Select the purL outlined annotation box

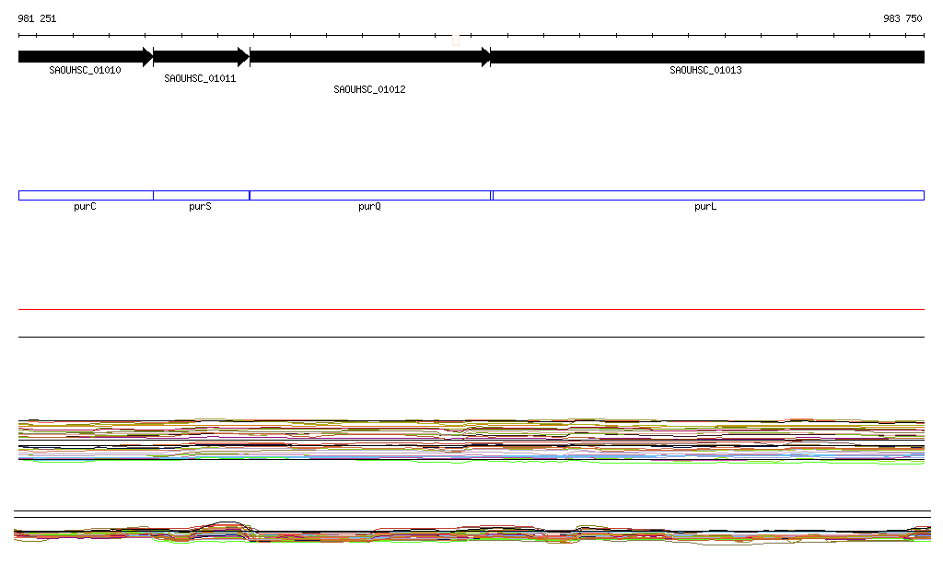click(x=708, y=195)
